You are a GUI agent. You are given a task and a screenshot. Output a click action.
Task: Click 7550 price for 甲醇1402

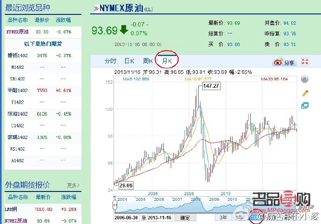click(42, 91)
